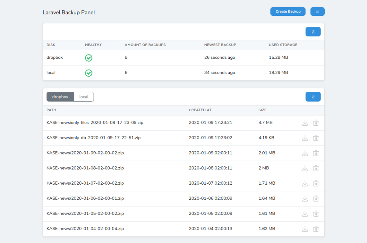Refresh the backup files list
The width and height of the screenshot is (367, 243).
313,97
